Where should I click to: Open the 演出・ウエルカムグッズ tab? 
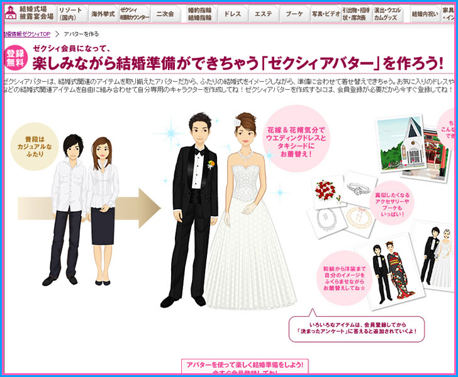pyautogui.click(x=388, y=14)
